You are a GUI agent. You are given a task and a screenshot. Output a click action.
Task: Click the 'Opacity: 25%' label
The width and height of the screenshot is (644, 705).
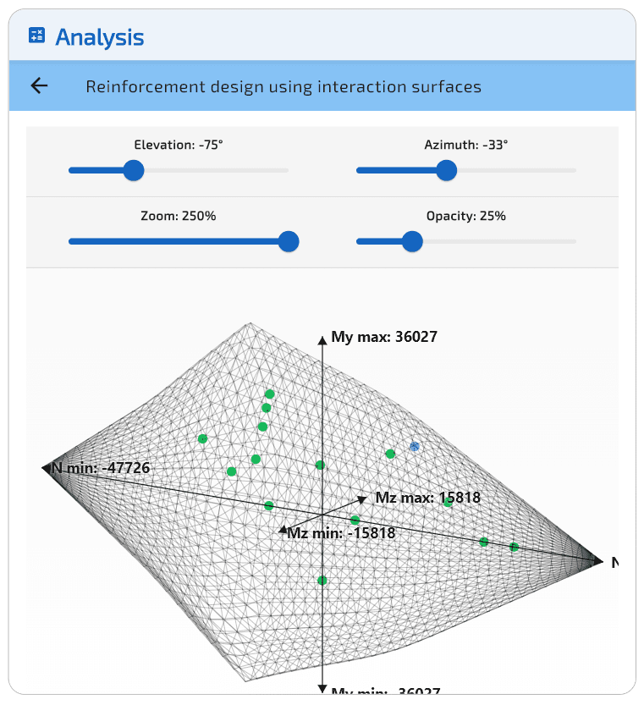tap(466, 216)
